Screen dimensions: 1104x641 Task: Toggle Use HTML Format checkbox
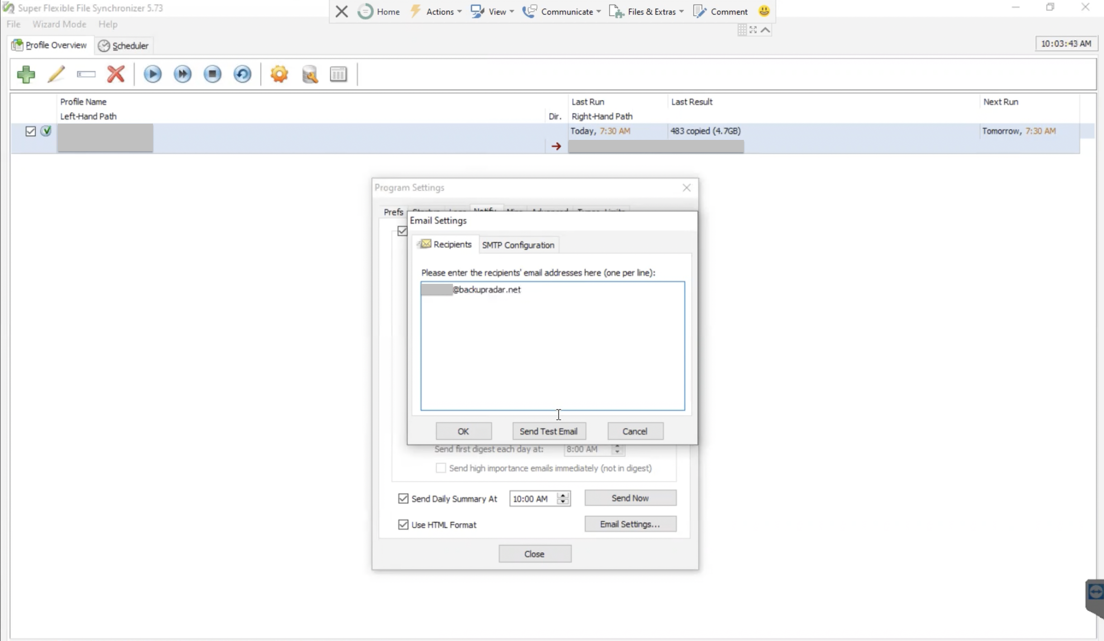[403, 525]
